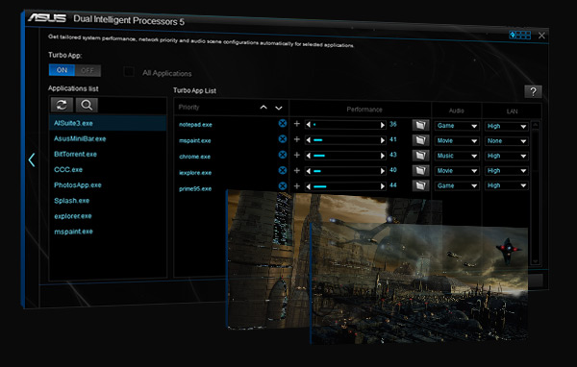Open search in Applications list
577x367 pixels.
tap(87, 105)
